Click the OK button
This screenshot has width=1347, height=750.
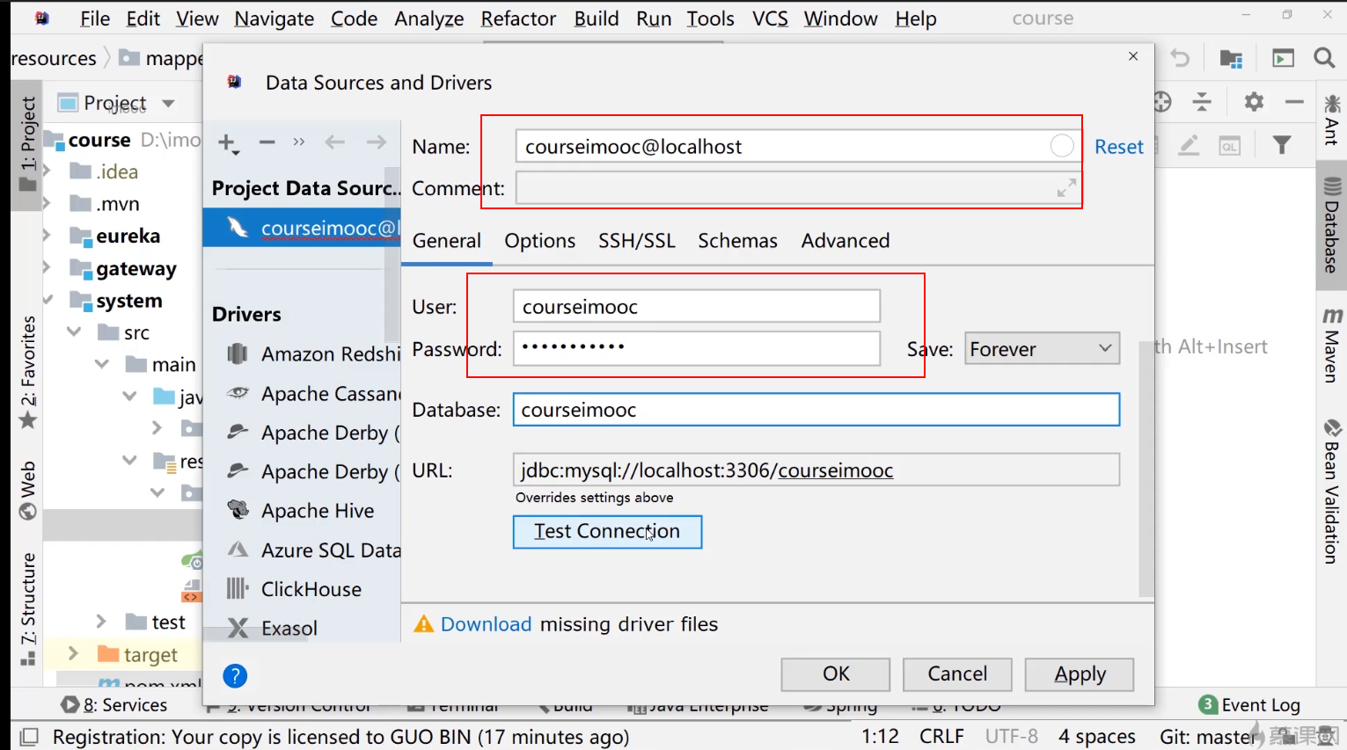(x=836, y=674)
